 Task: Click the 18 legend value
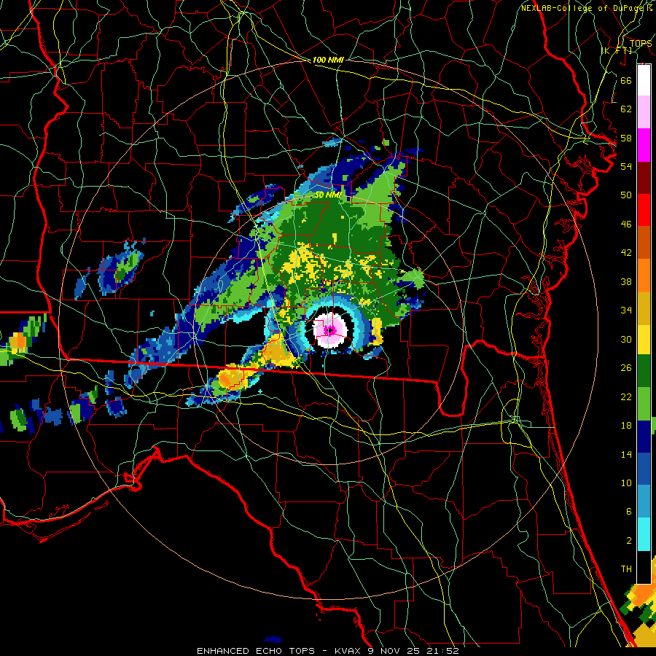(626, 426)
